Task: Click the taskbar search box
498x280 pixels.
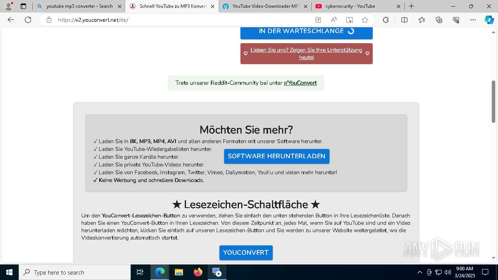Action: point(75,272)
